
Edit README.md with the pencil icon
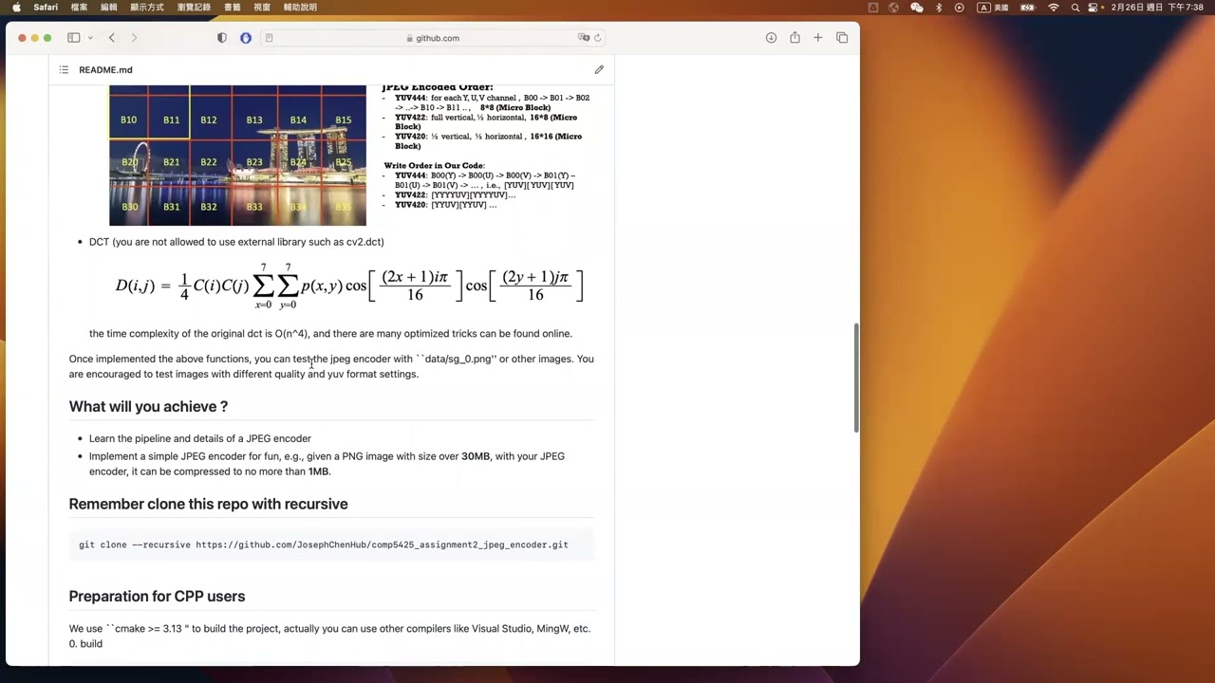pos(599,70)
